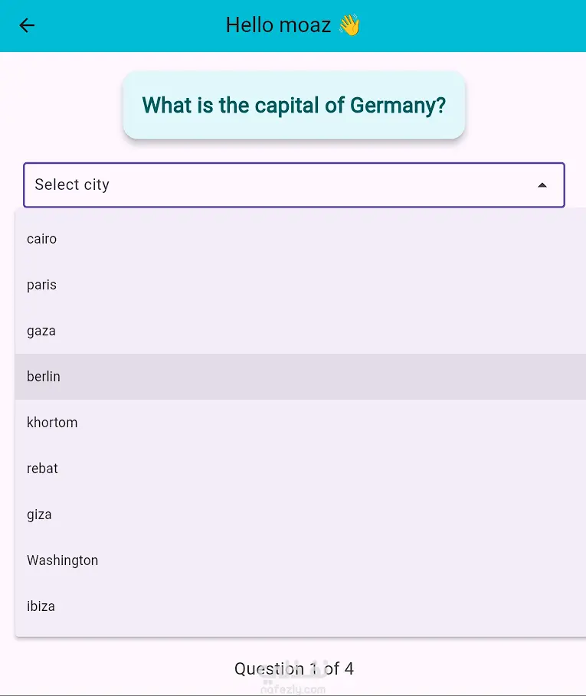The image size is (586, 696).
Task: Select Washington from the city list
Action: tap(62, 560)
